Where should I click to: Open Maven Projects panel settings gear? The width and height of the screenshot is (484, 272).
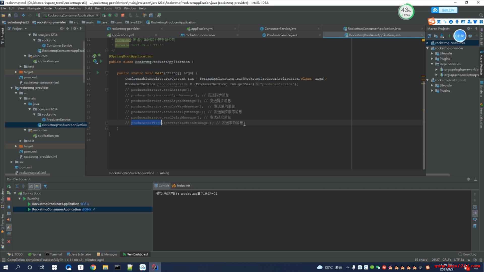[x=469, y=29]
